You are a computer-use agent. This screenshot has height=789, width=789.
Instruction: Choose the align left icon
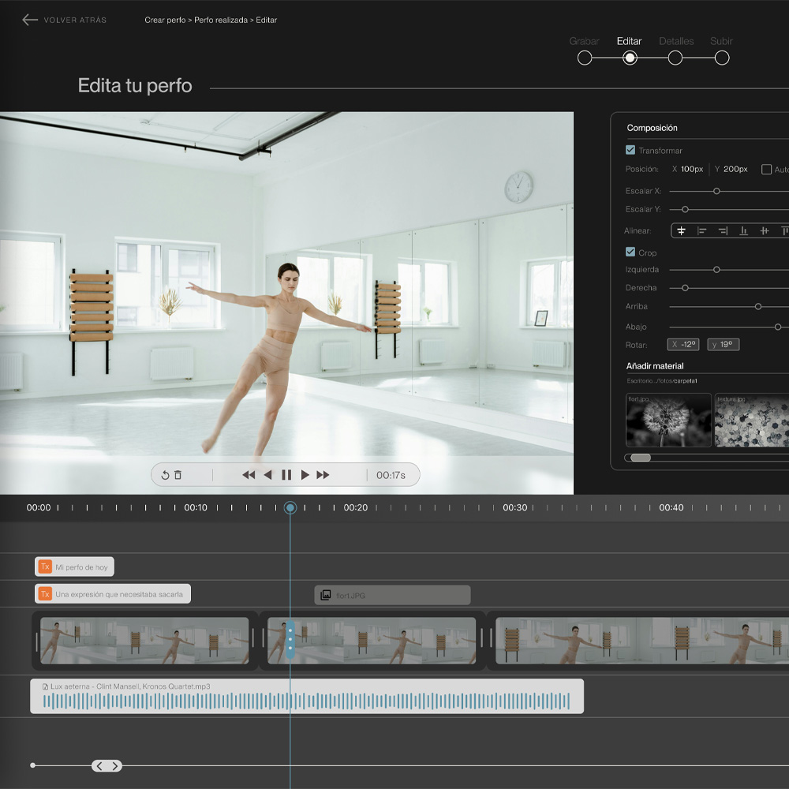point(702,230)
